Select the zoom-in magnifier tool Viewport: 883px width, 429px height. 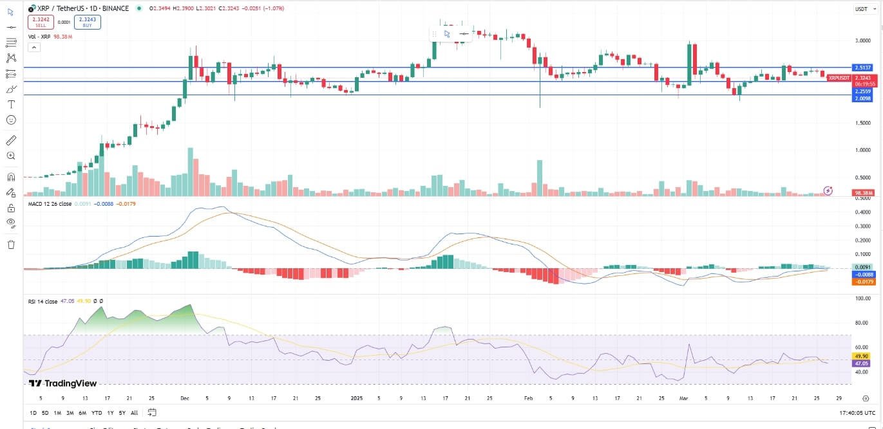(10, 155)
